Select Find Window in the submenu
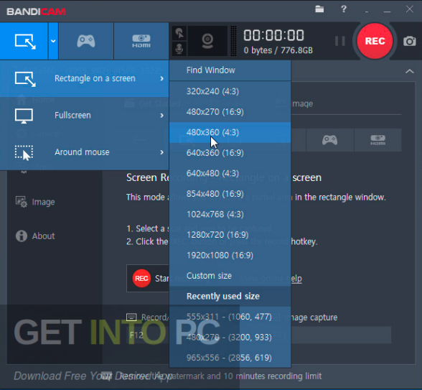Screen dimensions: 422x390 point(230,70)
